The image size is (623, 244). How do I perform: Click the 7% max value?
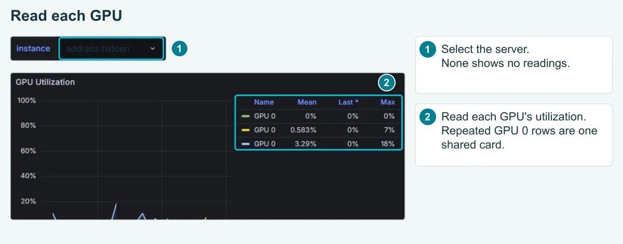(x=389, y=130)
